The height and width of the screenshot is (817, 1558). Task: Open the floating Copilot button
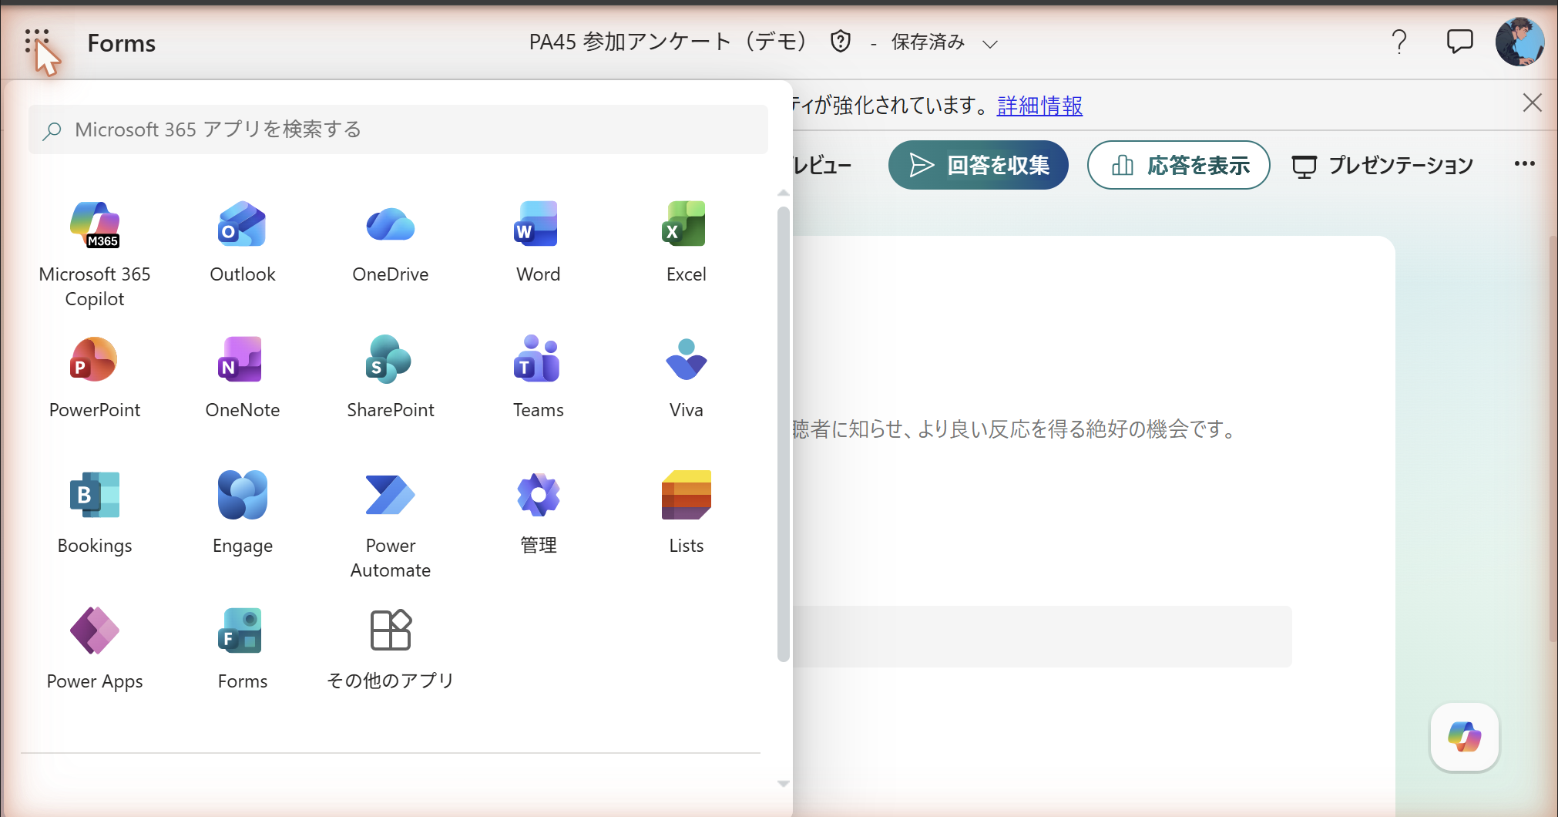point(1465,737)
